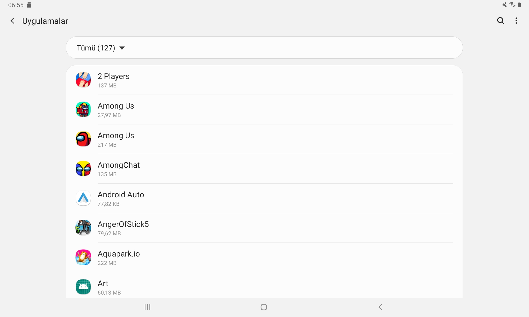Open the search magnifier icon
Screen dimensions: 529x317
tap(500, 21)
